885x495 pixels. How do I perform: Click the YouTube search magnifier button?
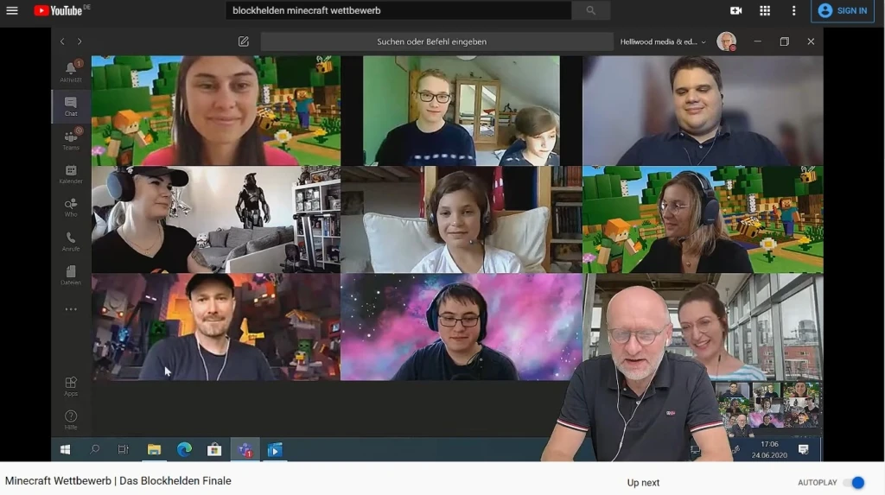(x=590, y=10)
